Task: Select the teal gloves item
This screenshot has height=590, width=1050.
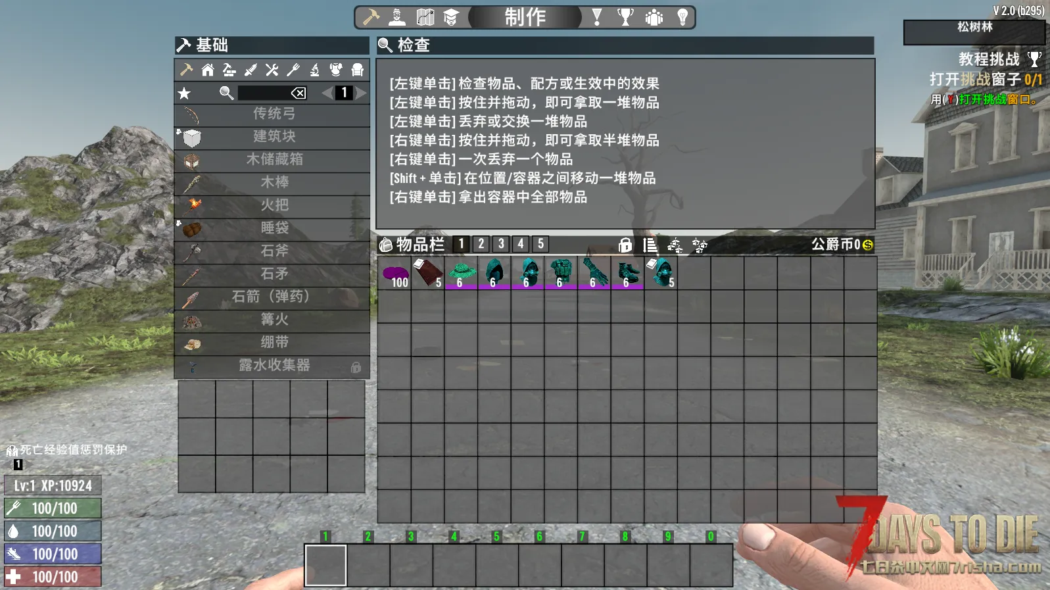Action: (594, 273)
